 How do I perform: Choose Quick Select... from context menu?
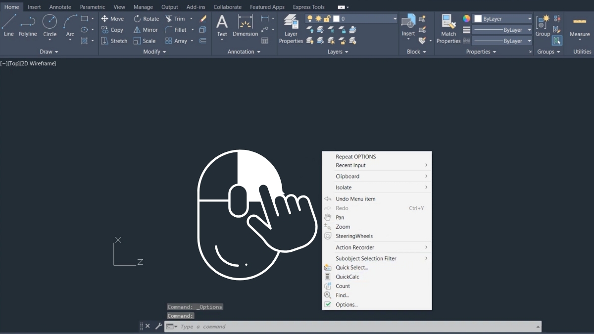click(377, 268)
